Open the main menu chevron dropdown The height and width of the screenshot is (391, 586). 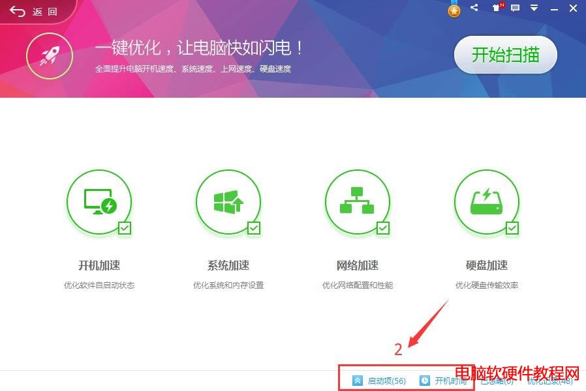tap(534, 8)
